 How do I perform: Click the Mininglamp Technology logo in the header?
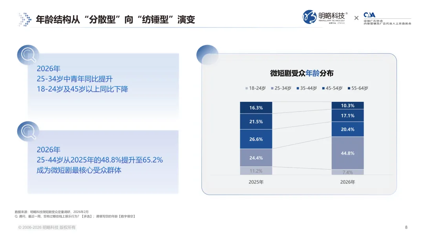(x=325, y=17)
